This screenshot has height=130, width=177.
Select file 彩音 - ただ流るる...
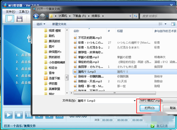click(x=88, y=47)
